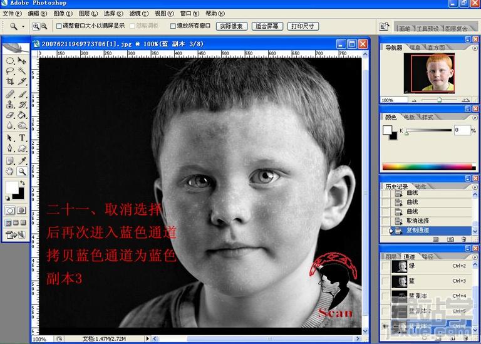Select the Custom Shape tool
The height and width of the screenshot is (344, 481).
[x=21, y=149]
